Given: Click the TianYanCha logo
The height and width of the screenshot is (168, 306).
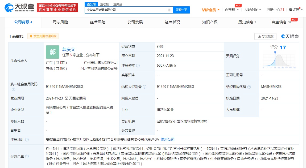Looking at the screenshot, I should 19,8.
